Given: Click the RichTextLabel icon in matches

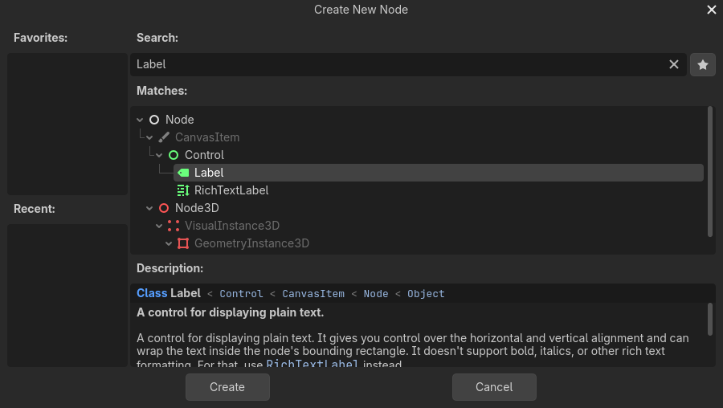Looking at the screenshot, I should coord(183,190).
